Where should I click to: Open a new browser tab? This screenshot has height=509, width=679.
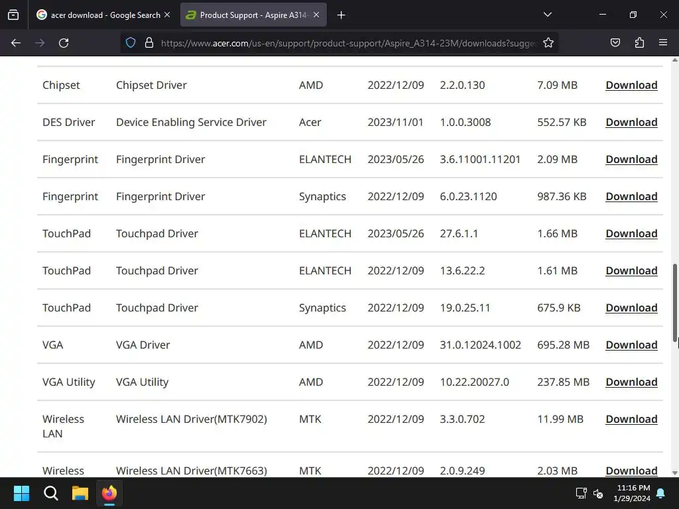tap(341, 15)
